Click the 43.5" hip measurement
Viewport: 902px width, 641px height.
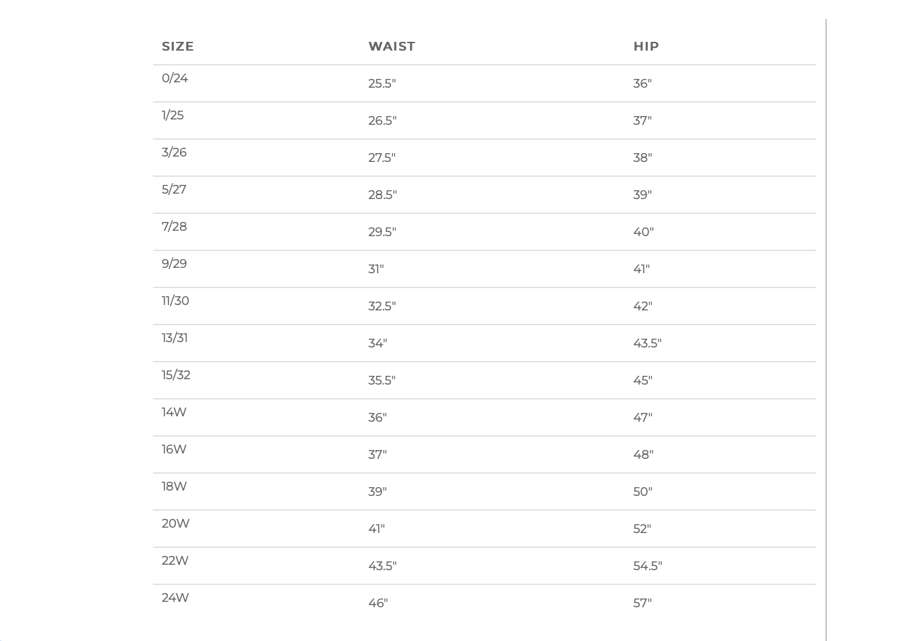(647, 343)
